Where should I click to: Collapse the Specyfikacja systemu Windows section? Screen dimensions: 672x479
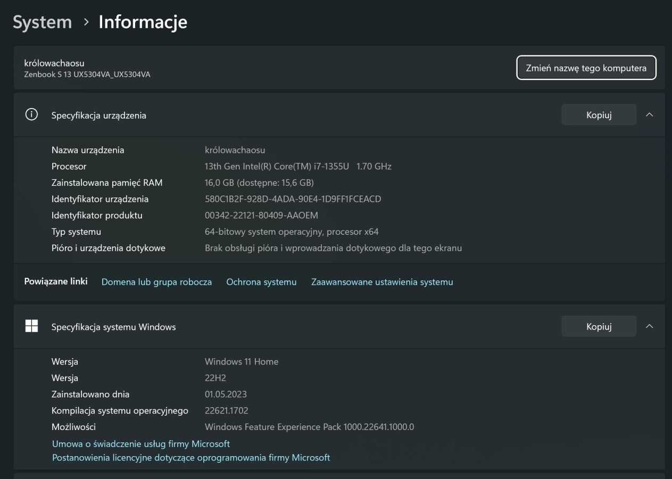point(649,326)
